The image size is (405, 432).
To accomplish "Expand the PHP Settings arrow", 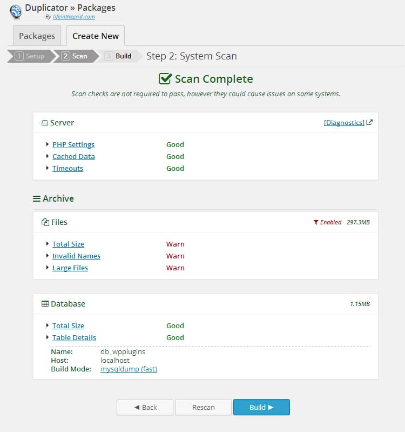I will [x=48, y=144].
